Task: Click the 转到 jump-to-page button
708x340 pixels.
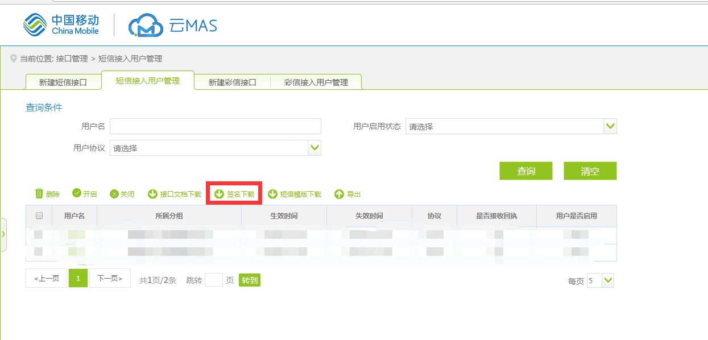Action: (250, 280)
